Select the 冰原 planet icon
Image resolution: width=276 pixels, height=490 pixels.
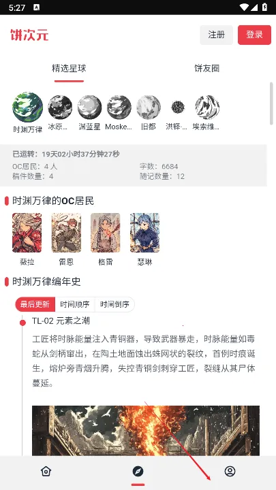(60, 108)
